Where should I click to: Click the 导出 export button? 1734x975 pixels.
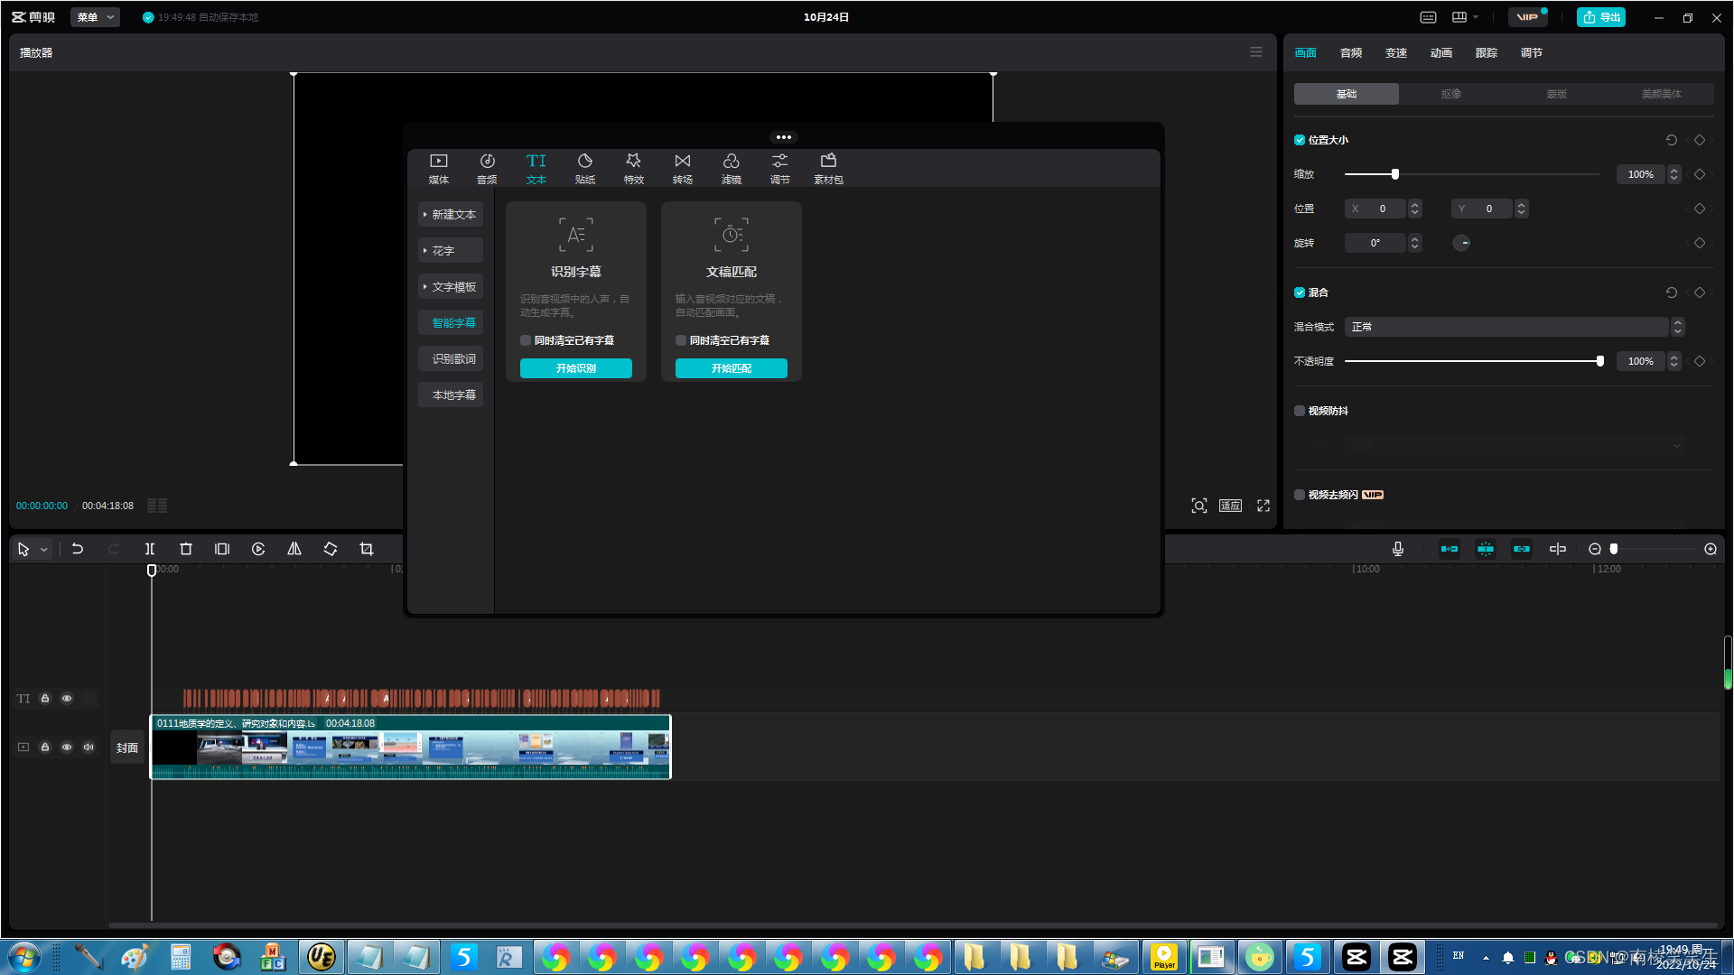[x=1600, y=17]
